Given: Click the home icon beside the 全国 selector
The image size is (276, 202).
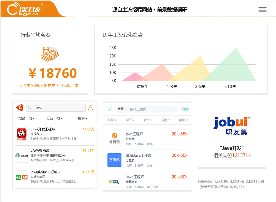Looking at the screenshot, I should pyautogui.click(x=110, y=109).
